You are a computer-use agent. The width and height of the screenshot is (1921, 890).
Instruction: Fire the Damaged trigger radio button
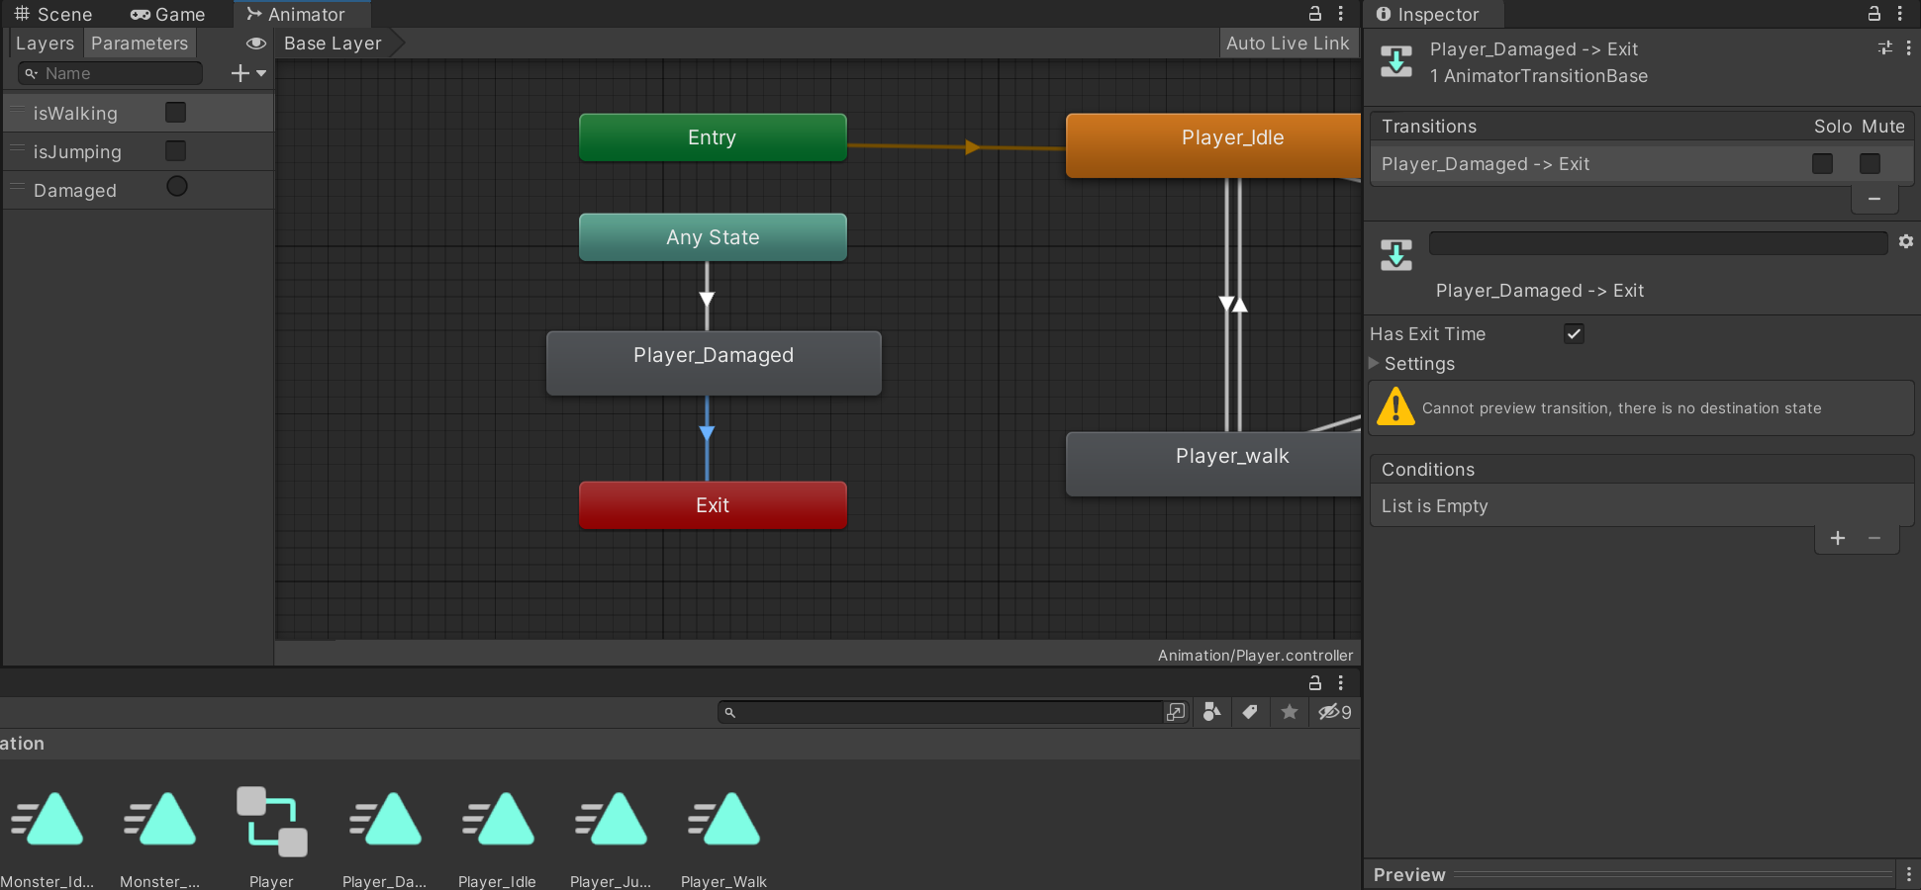click(x=177, y=186)
